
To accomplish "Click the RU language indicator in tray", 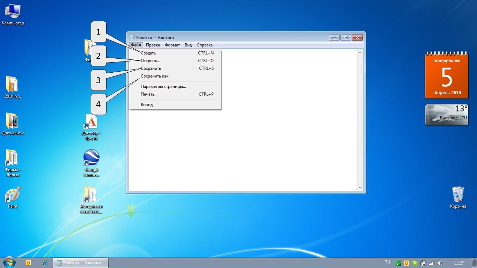I will point(387,262).
